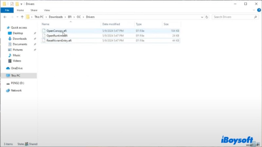Open Desktop in the navigation pane

point(18,33)
